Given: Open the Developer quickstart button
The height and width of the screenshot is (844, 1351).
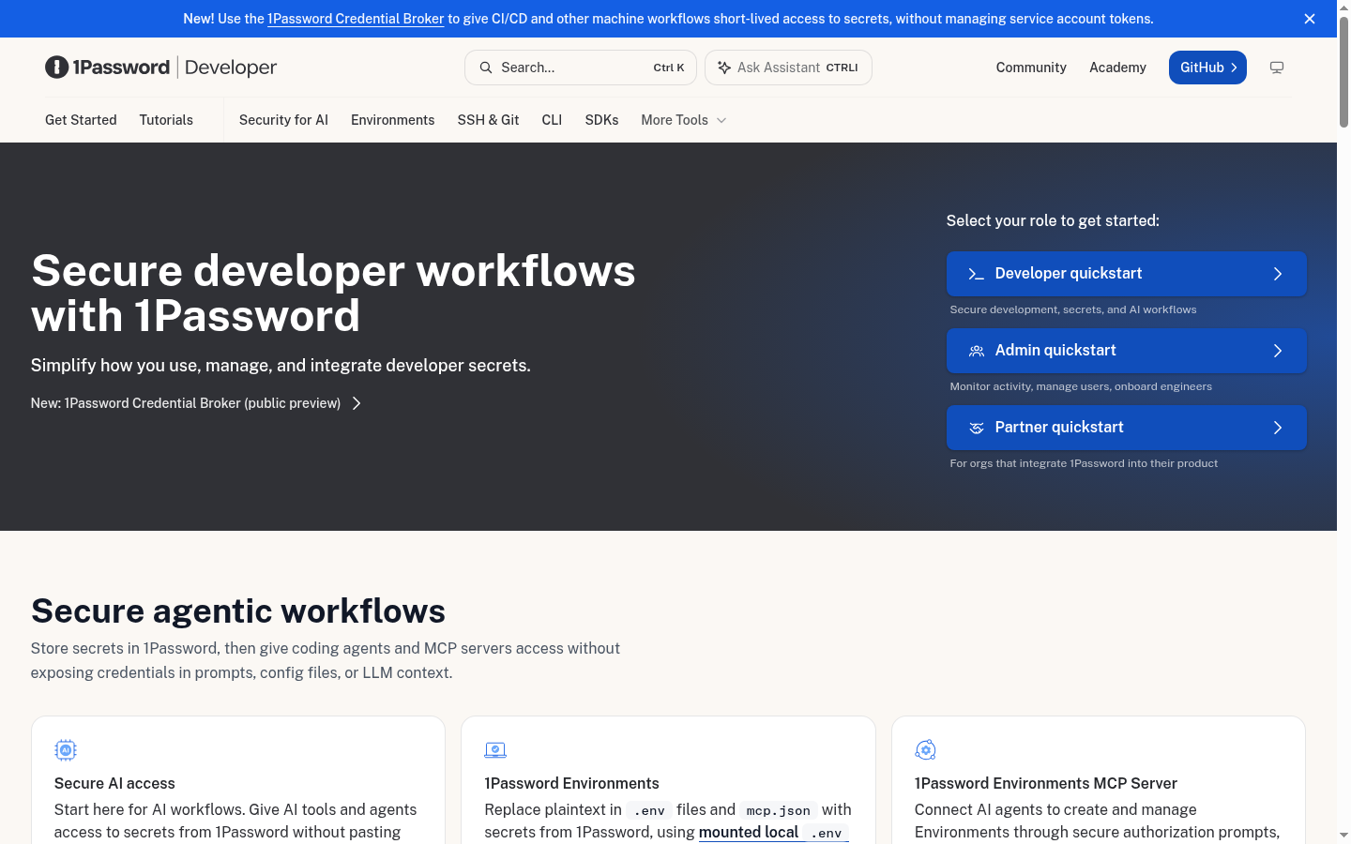Looking at the screenshot, I should [1127, 274].
